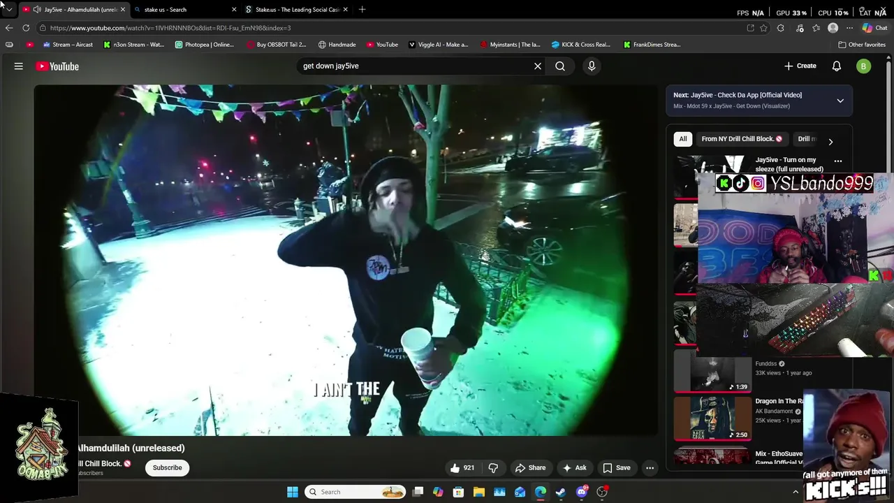Mute the playing tab audio icon
This screenshot has width=894, height=503.
coord(37,10)
